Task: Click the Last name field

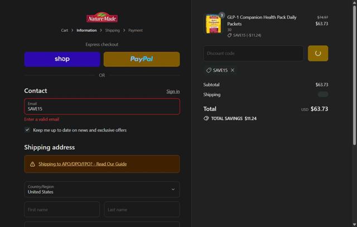Action: point(142,210)
